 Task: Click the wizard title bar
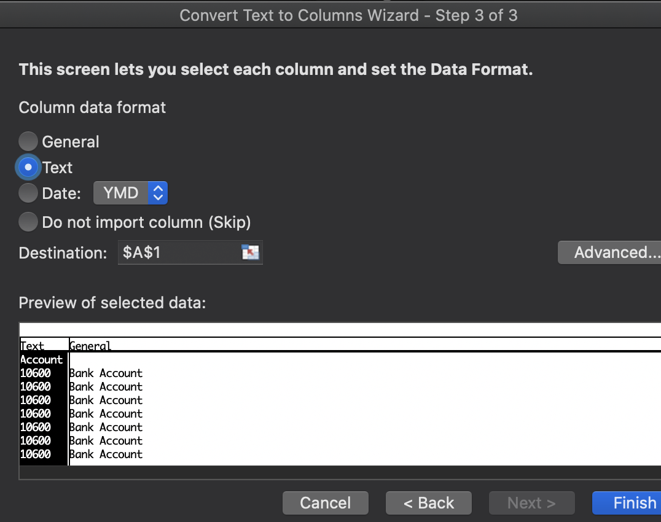[348, 15]
